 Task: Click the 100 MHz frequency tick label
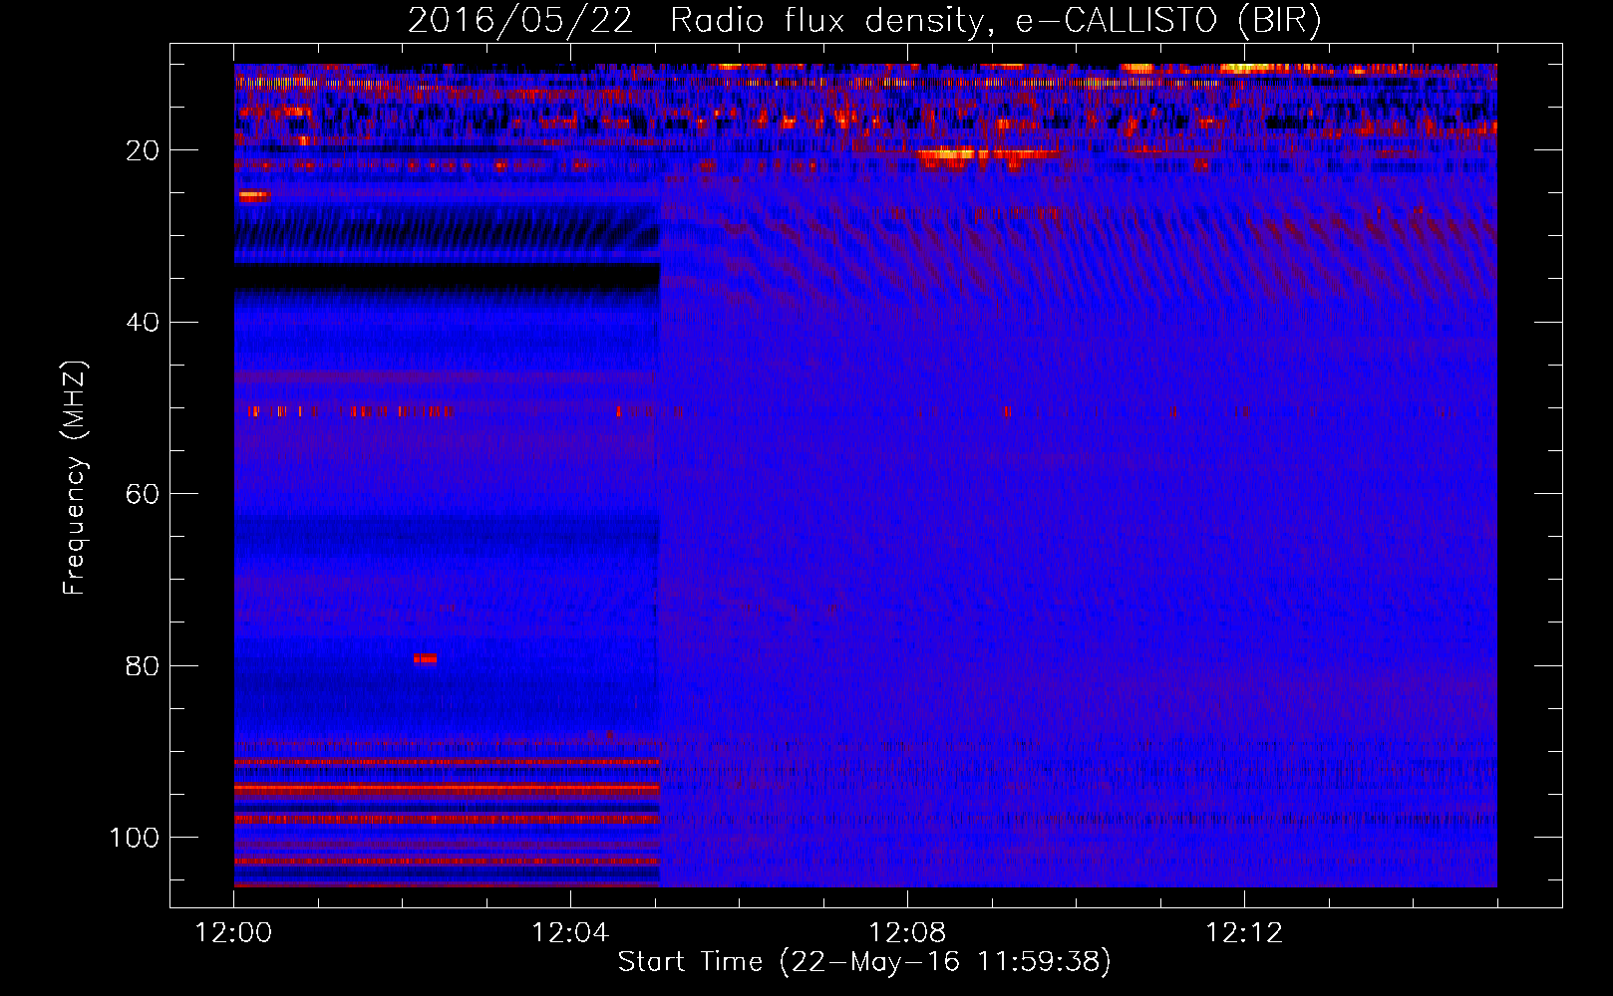135,838
